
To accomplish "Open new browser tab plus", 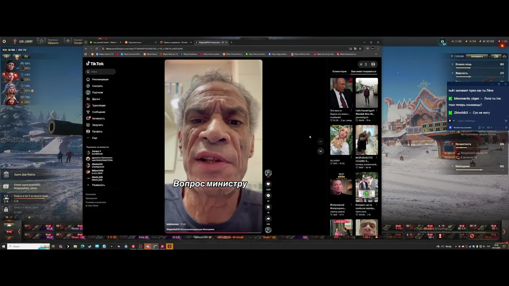I will (x=231, y=42).
